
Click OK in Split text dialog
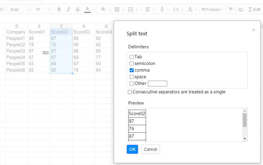tap(132, 149)
